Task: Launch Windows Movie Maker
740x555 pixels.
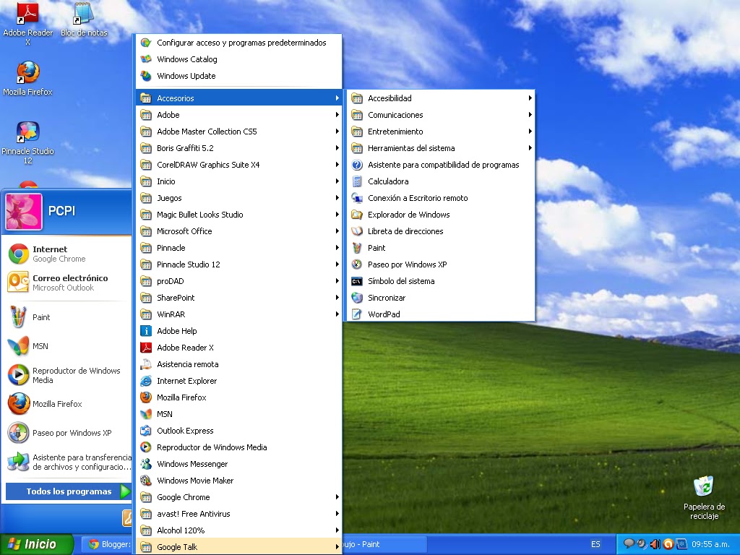Action: click(x=238, y=481)
